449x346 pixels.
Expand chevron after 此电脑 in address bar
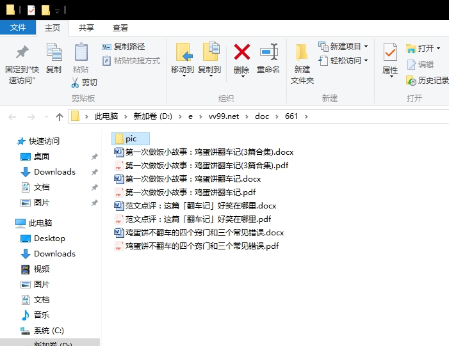(126, 116)
